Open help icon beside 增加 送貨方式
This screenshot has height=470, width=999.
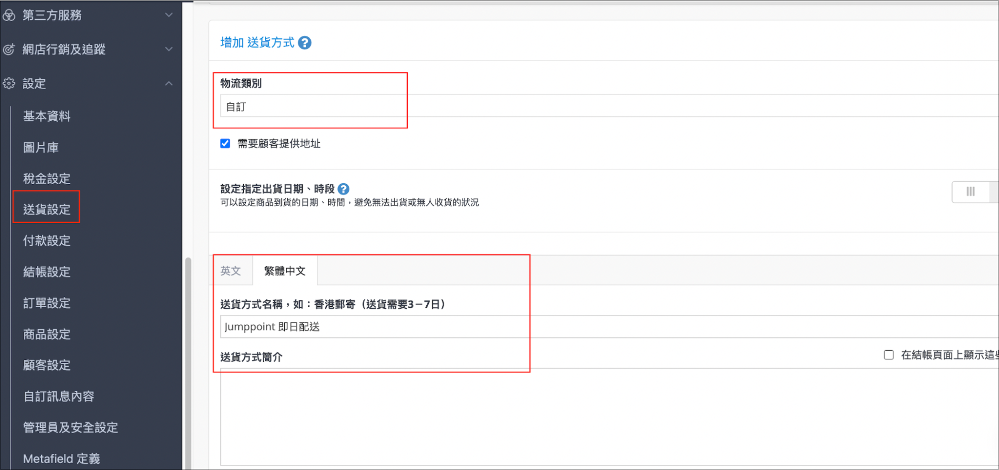[305, 43]
